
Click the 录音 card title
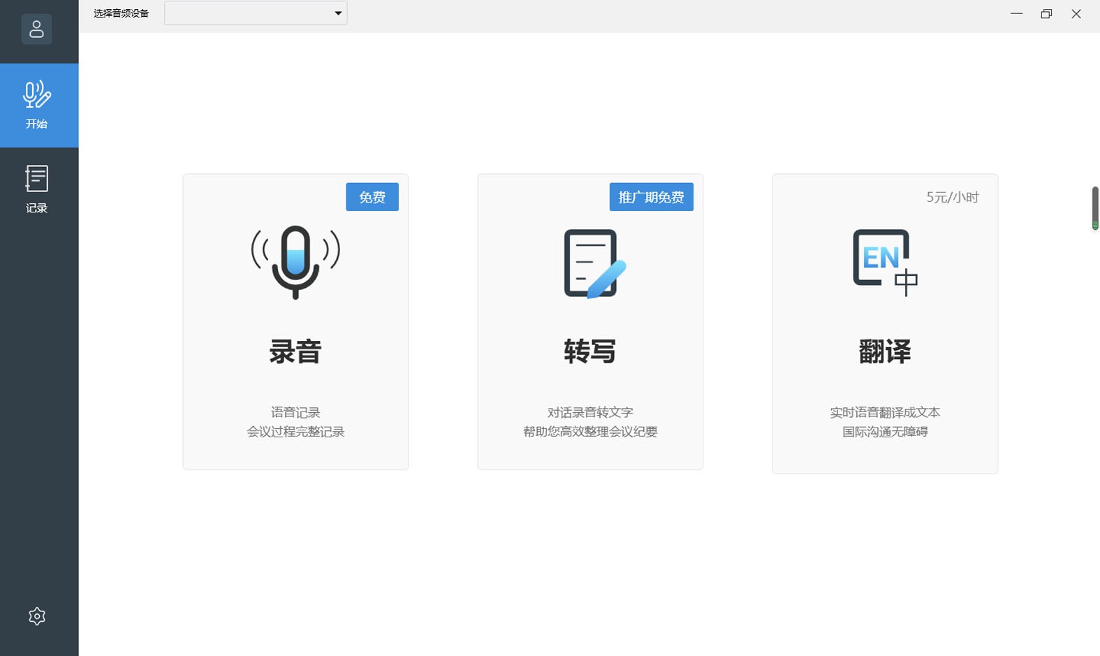295,351
